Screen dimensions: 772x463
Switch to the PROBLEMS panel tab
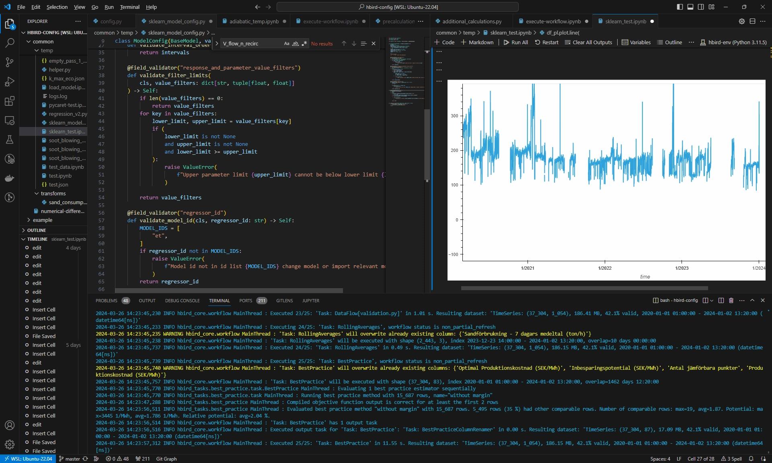[x=106, y=301]
